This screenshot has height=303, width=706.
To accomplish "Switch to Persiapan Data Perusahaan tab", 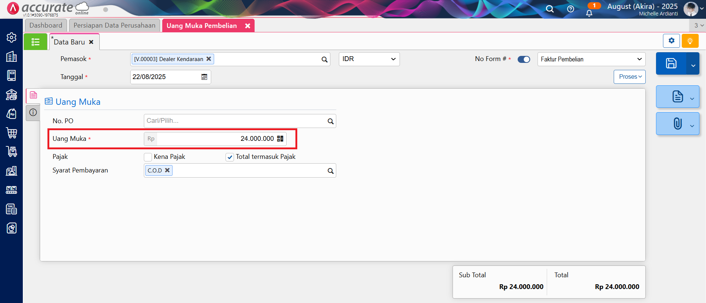I will [x=114, y=25].
